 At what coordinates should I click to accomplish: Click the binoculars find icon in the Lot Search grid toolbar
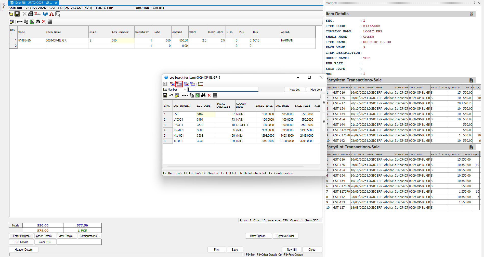tap(203, 95)
